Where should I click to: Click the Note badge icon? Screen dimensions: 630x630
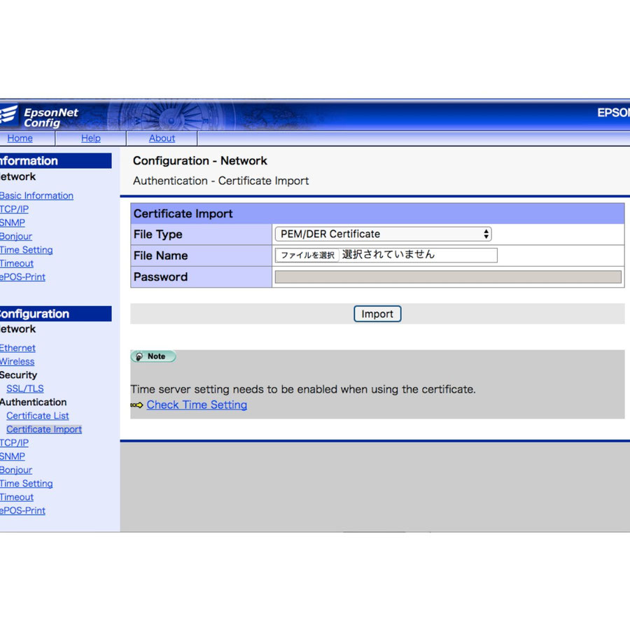[x=153, y=356]
